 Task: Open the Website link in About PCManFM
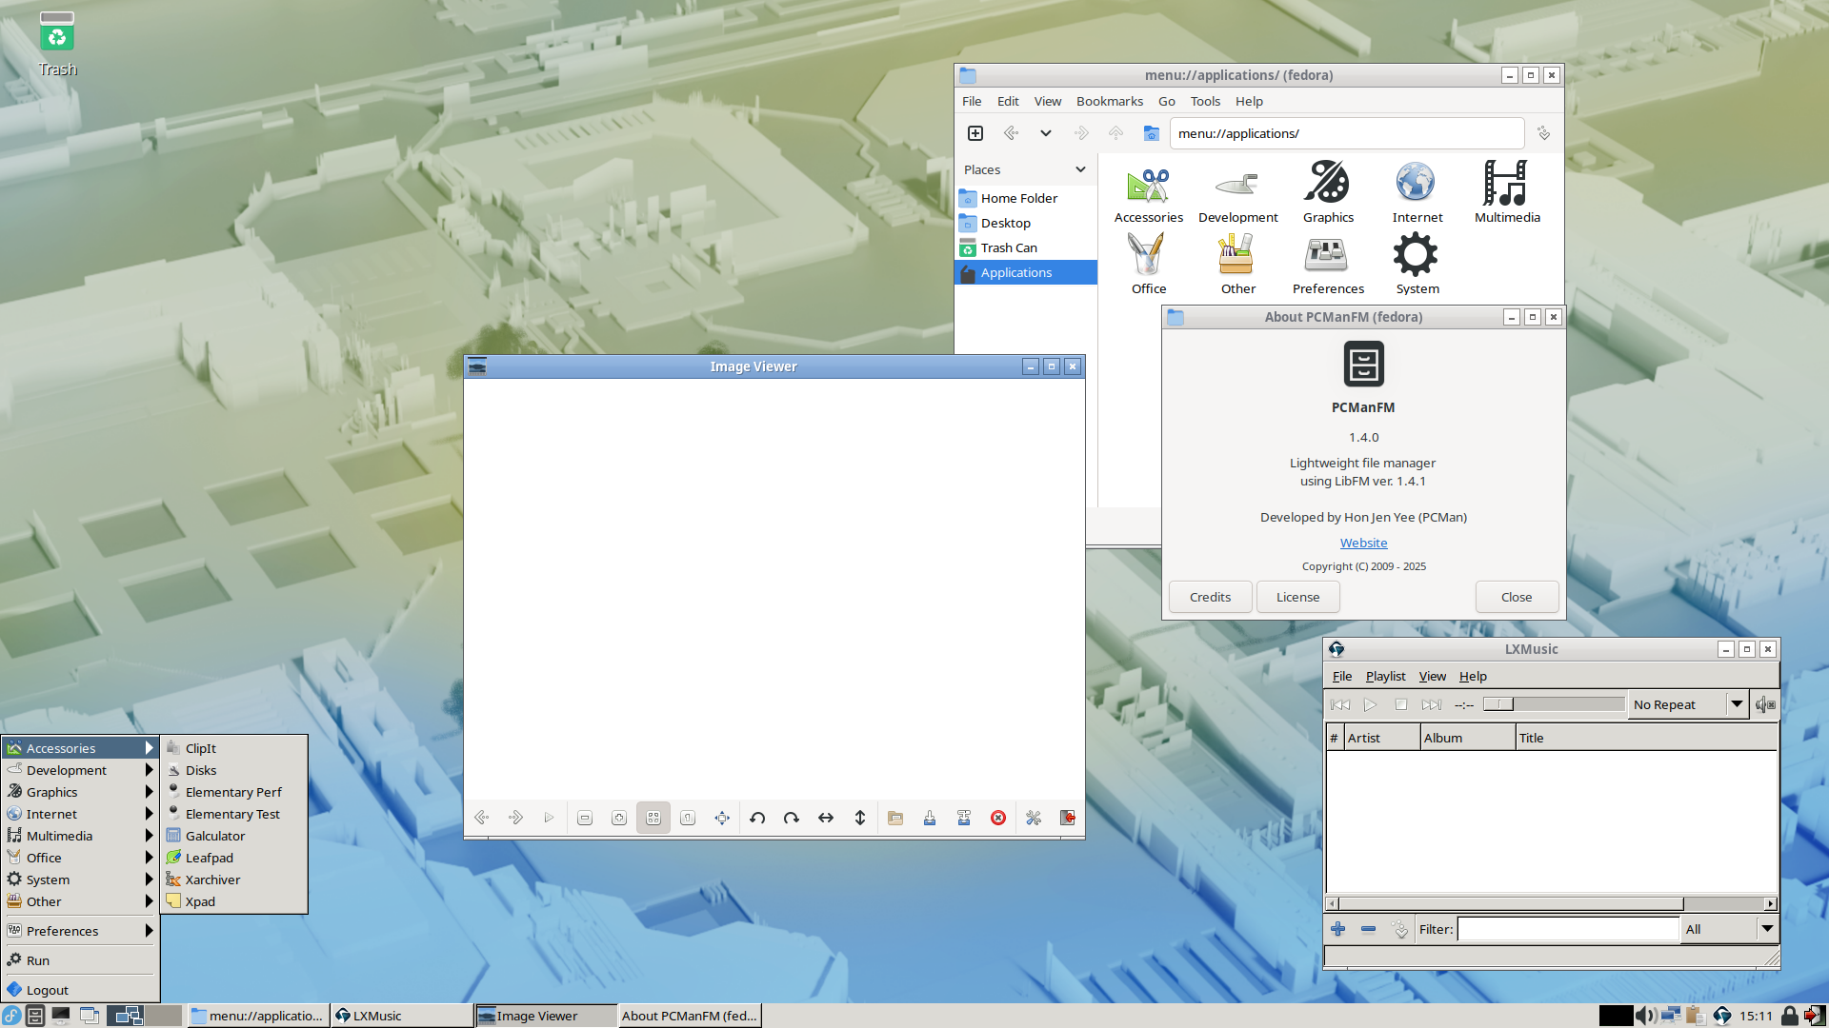pyautogui.click(x=1363, y=543)
